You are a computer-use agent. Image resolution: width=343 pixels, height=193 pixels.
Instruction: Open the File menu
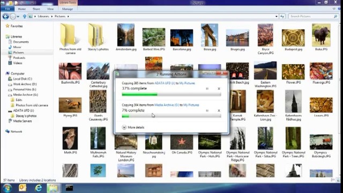[x=8, y=9]
